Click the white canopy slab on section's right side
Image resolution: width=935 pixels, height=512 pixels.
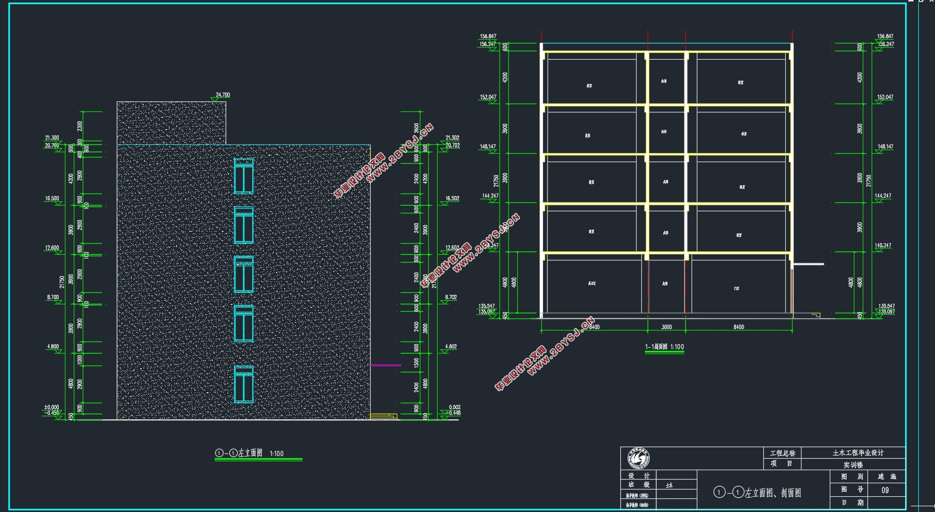click(x=809, y=264)
